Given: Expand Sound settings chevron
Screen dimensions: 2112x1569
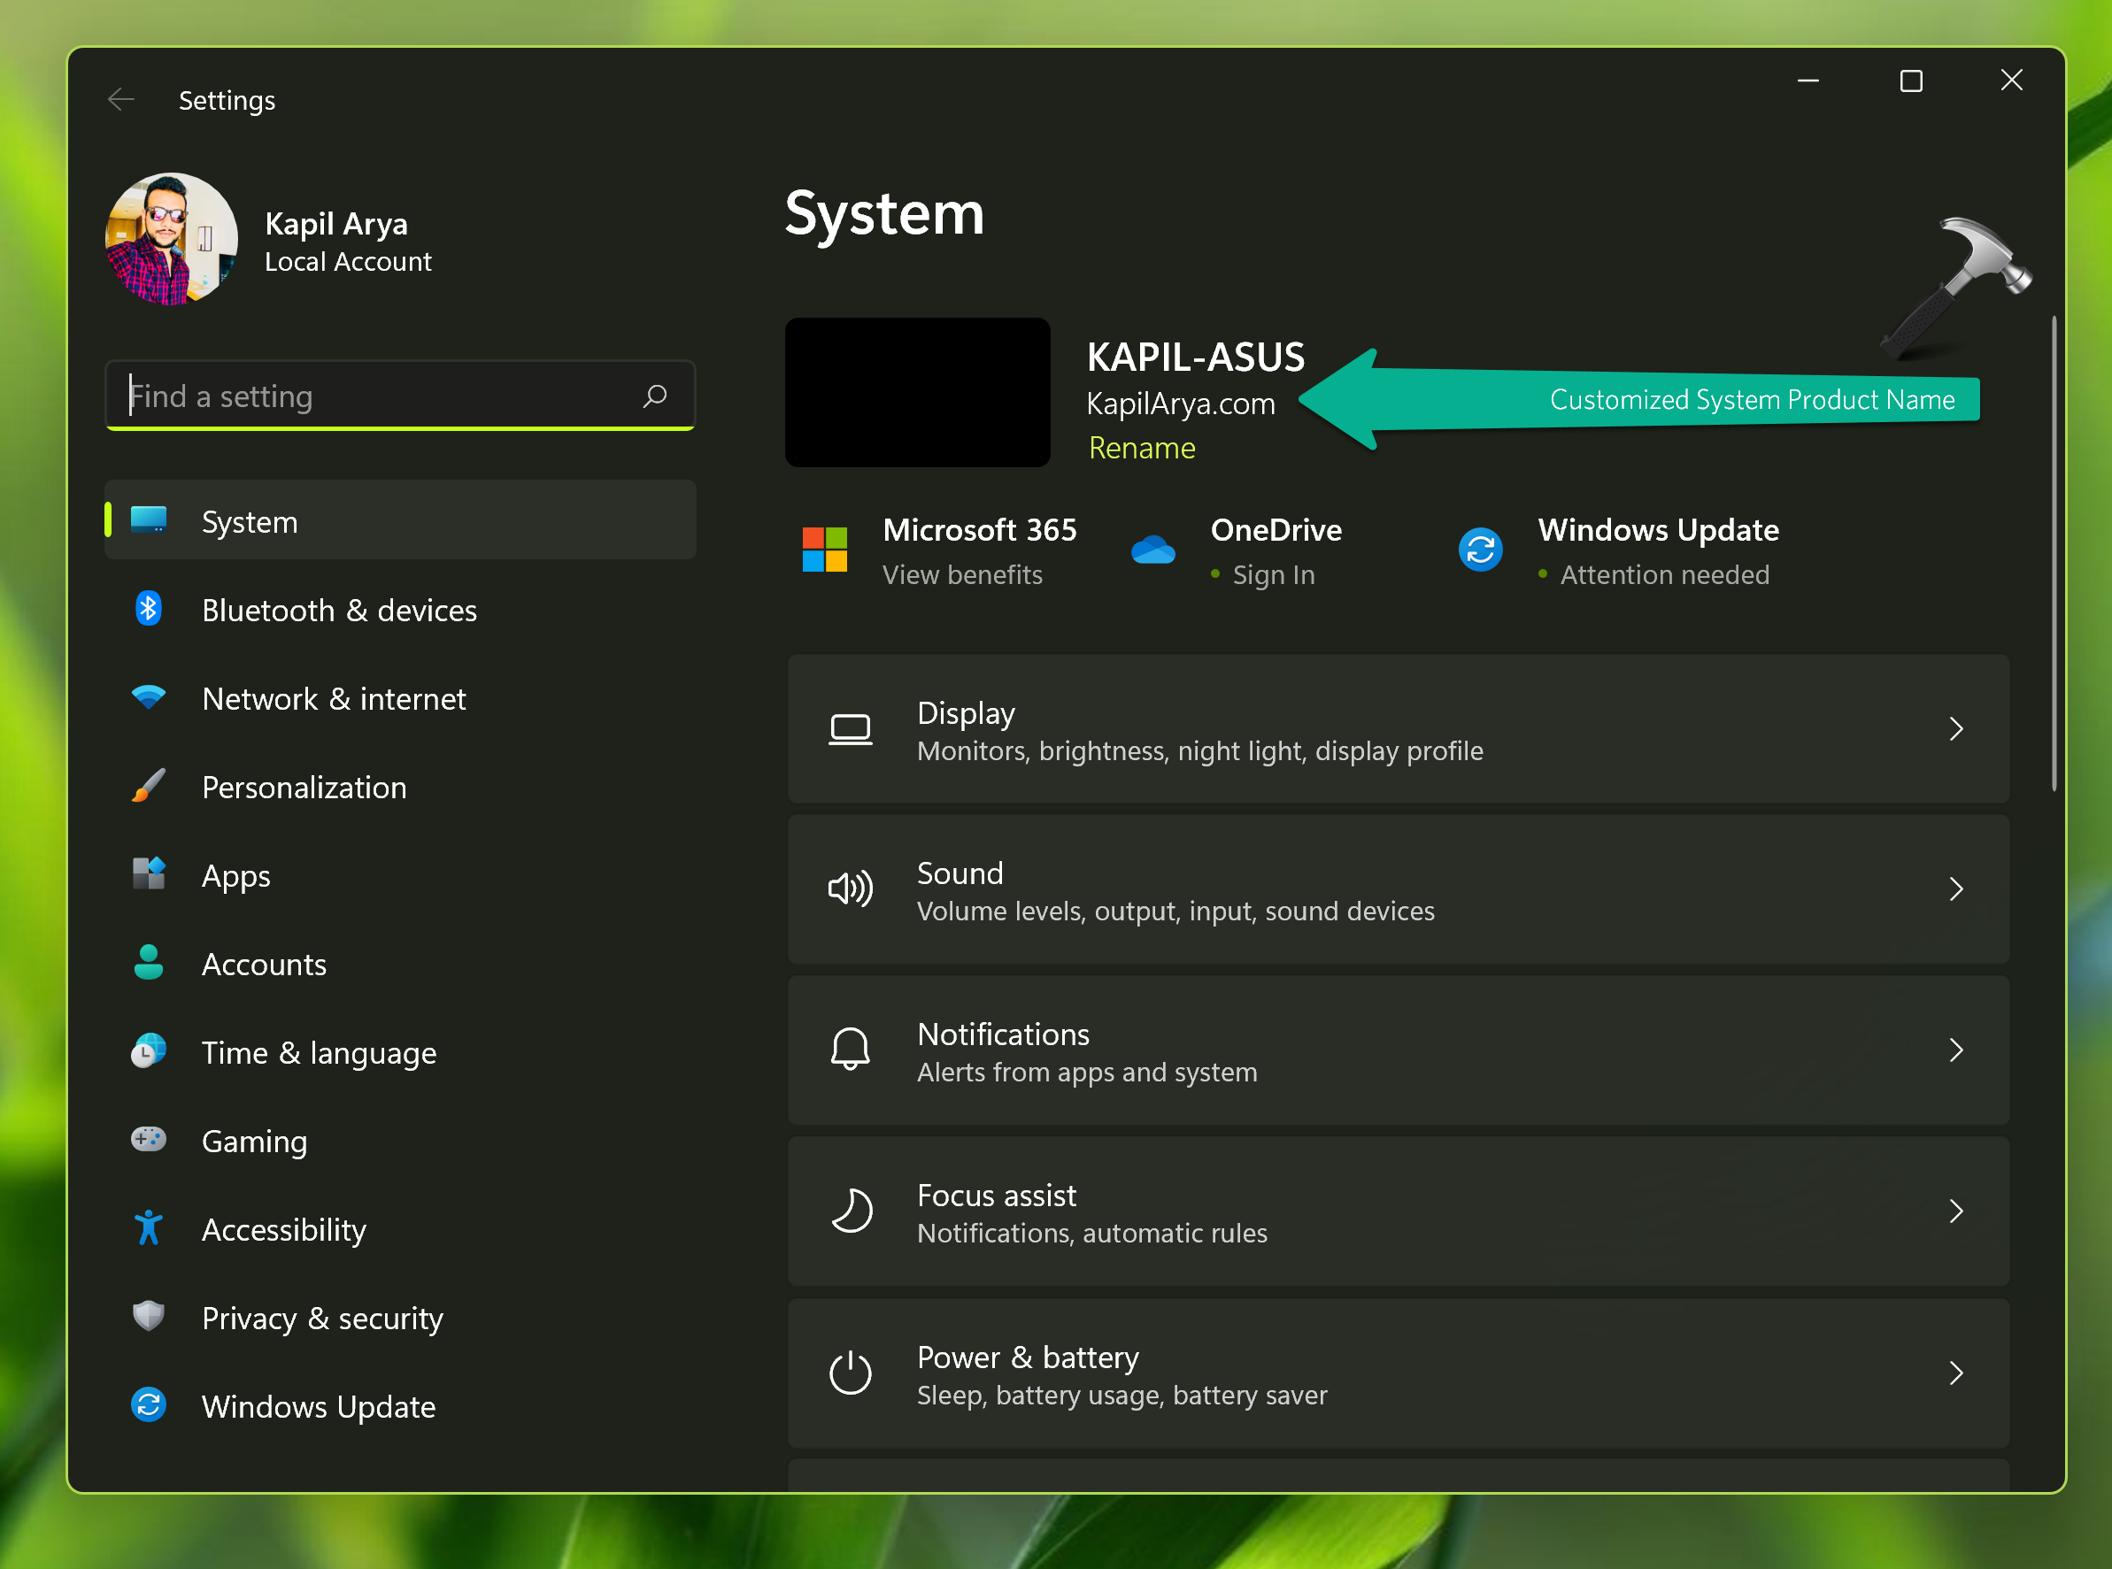Looking at the screenshot, I should [x=1955, y=889].
